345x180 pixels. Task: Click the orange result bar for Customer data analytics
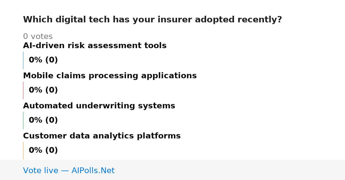tap(23, 150)
